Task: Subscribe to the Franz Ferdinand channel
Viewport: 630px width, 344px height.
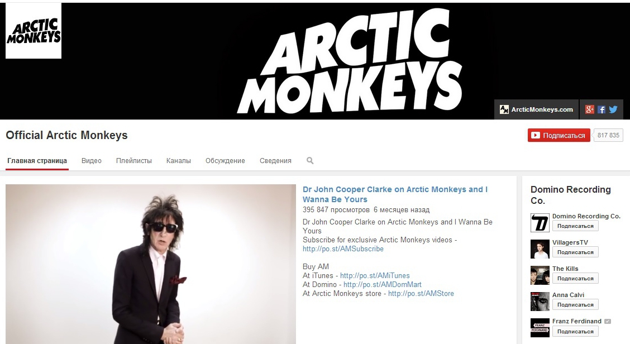Action: click(x=575, y=331)
